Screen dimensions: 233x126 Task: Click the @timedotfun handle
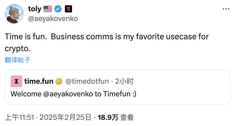[x=87, y=81]
